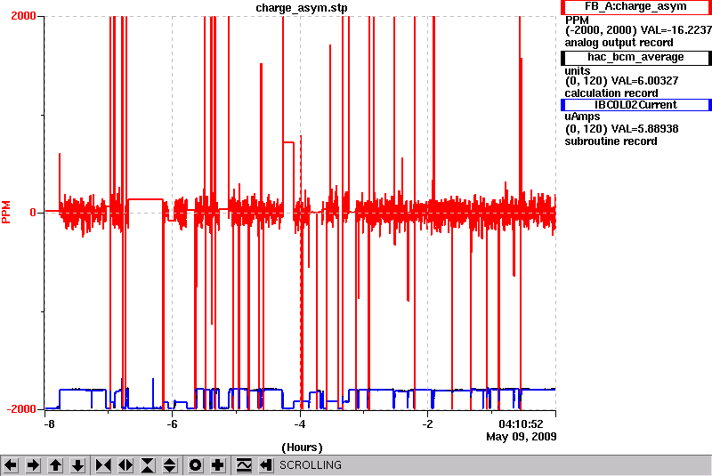Click the uAmps units text
Viewport: 712px width, 476px height.
coord(582,117)
